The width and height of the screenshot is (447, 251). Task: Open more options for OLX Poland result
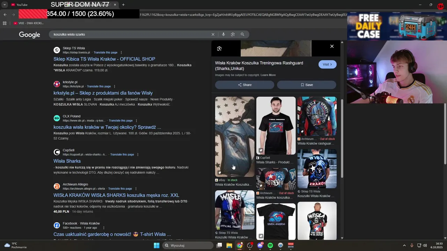(x=136, y=121)
